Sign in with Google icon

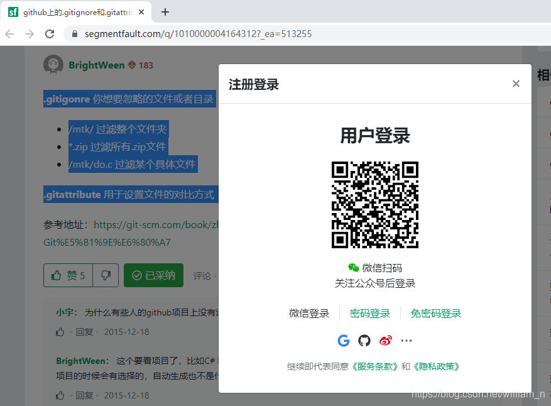tap(343, 341)
